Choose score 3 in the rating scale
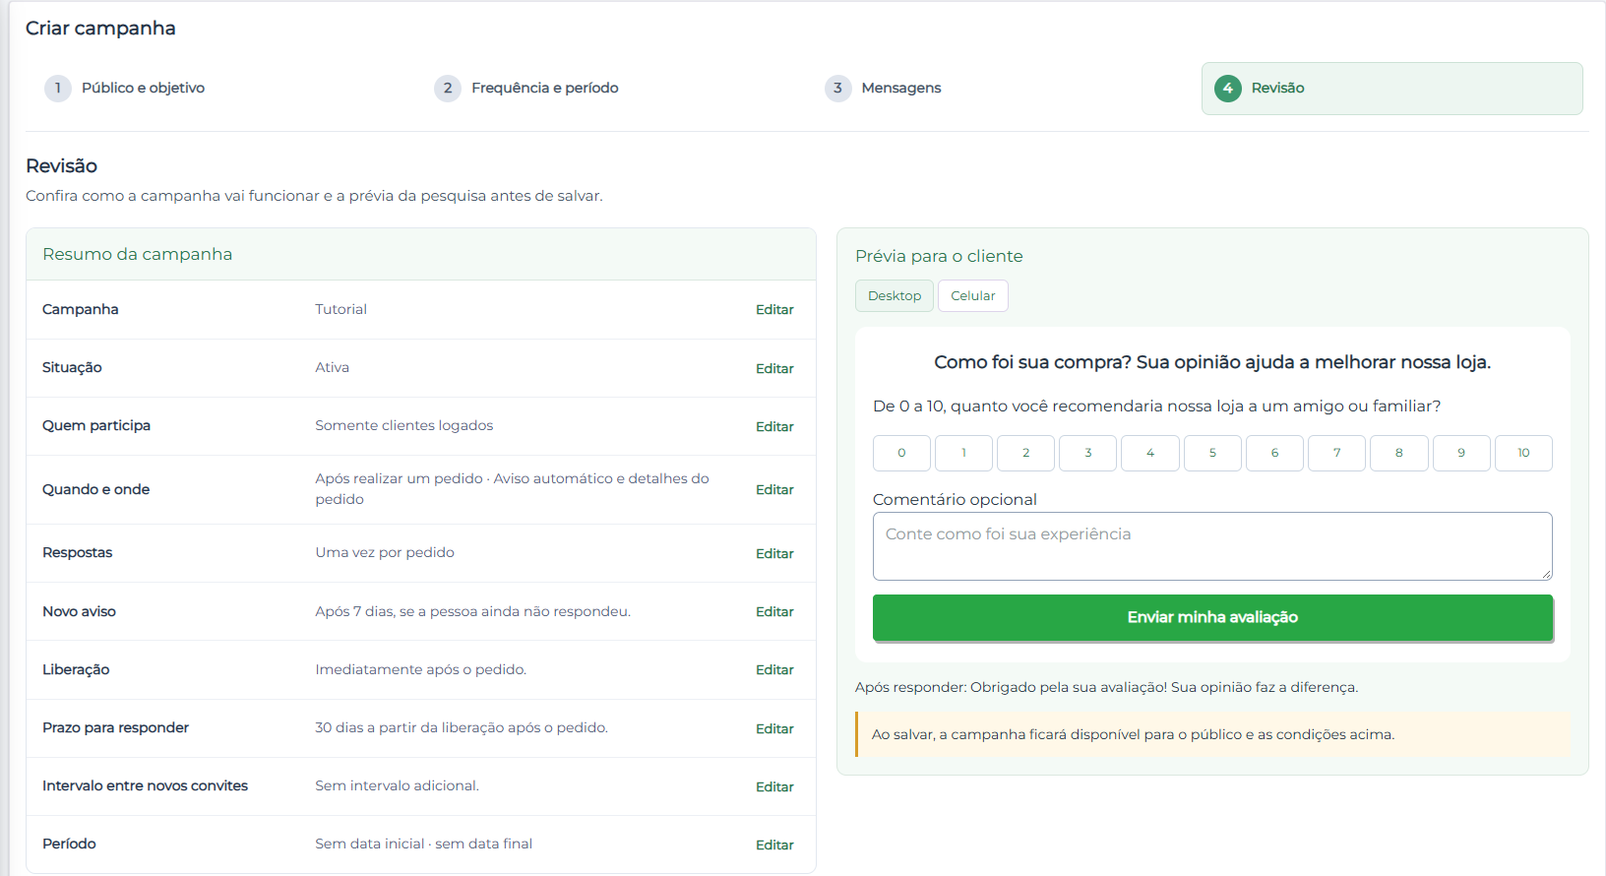Viewport: 1606px width, 876px height. tap(1088, 453)
